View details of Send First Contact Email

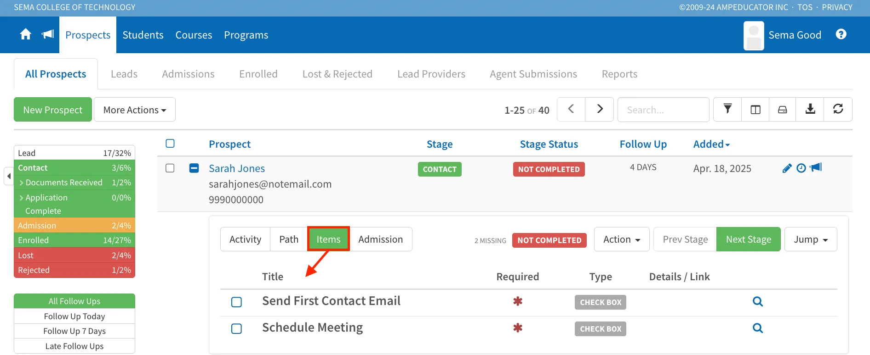point(758,301)
